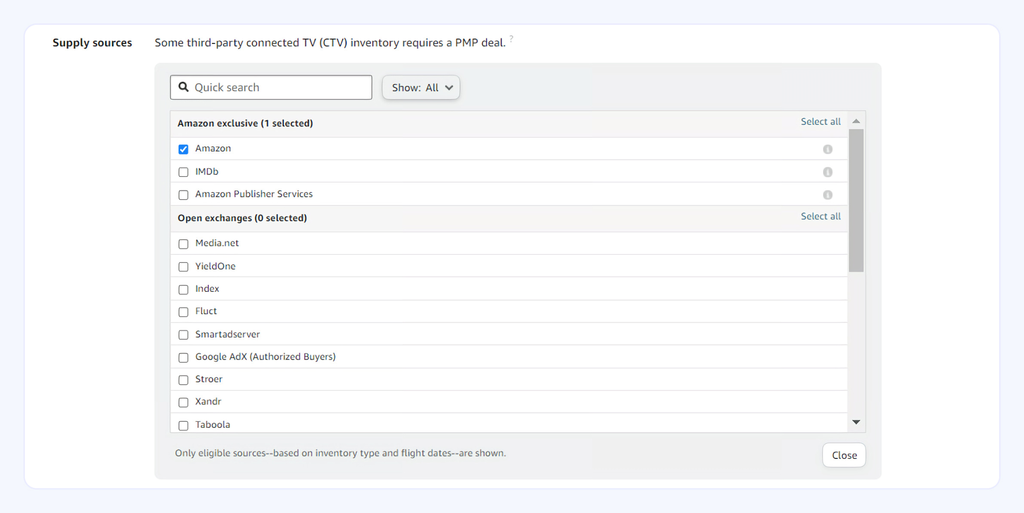Check the Index exchange checkbox
Screen dimensions: 1024x513
click(183, 289)
